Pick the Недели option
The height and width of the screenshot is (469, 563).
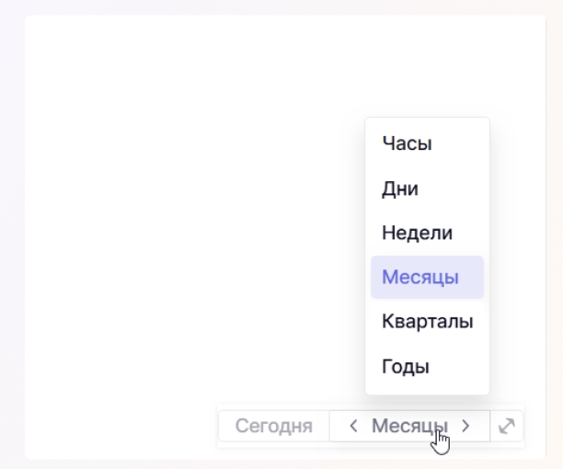[x=417, y=233]
